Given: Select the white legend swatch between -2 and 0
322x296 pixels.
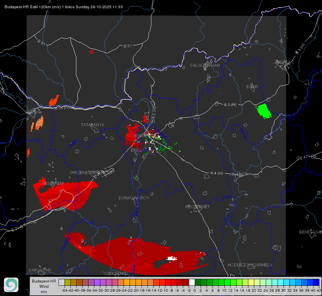Looking at the screenshot, I should click(x=192, y=283).
